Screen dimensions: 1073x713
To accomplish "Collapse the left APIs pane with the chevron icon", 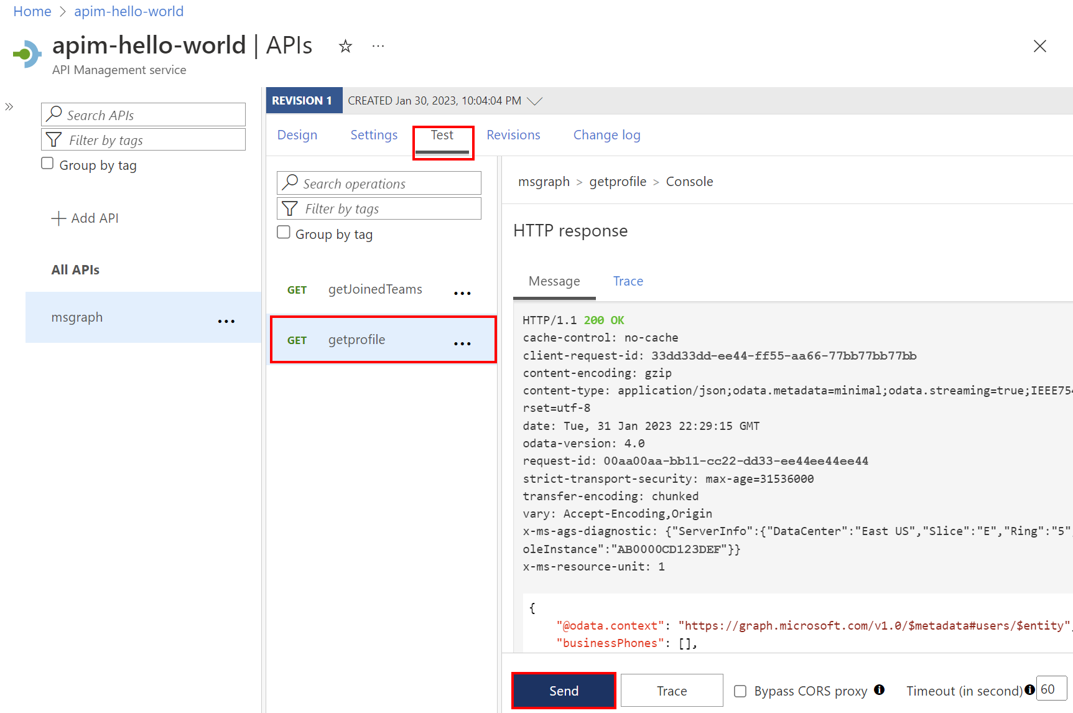I will [9, 106].
